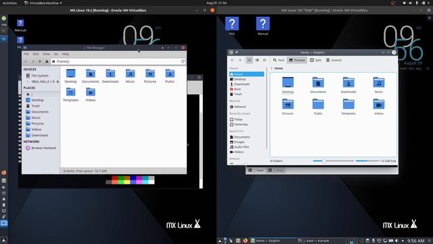
Task: Open the Manual desktop icon in KDE VM
Action: click(x=263, y=26)
